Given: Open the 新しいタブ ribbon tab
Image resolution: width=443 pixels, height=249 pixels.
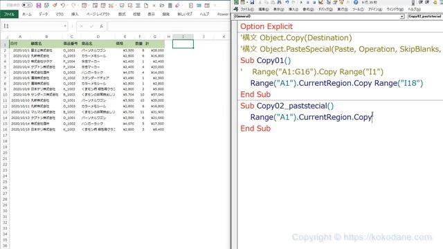Looking at the screenshot, I should click(x=185, y=14).
